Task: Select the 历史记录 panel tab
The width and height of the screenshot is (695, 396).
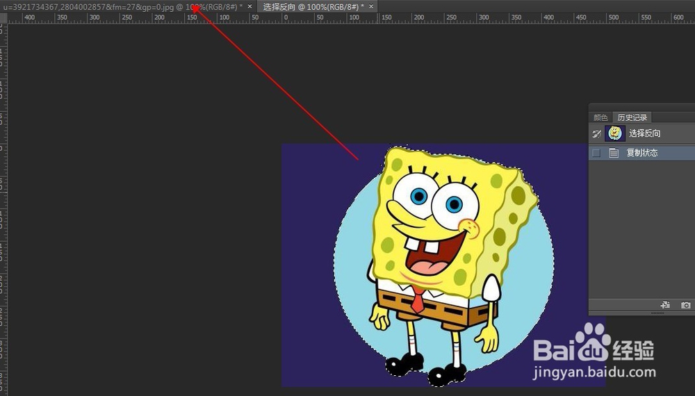Action: pos(632,117)
